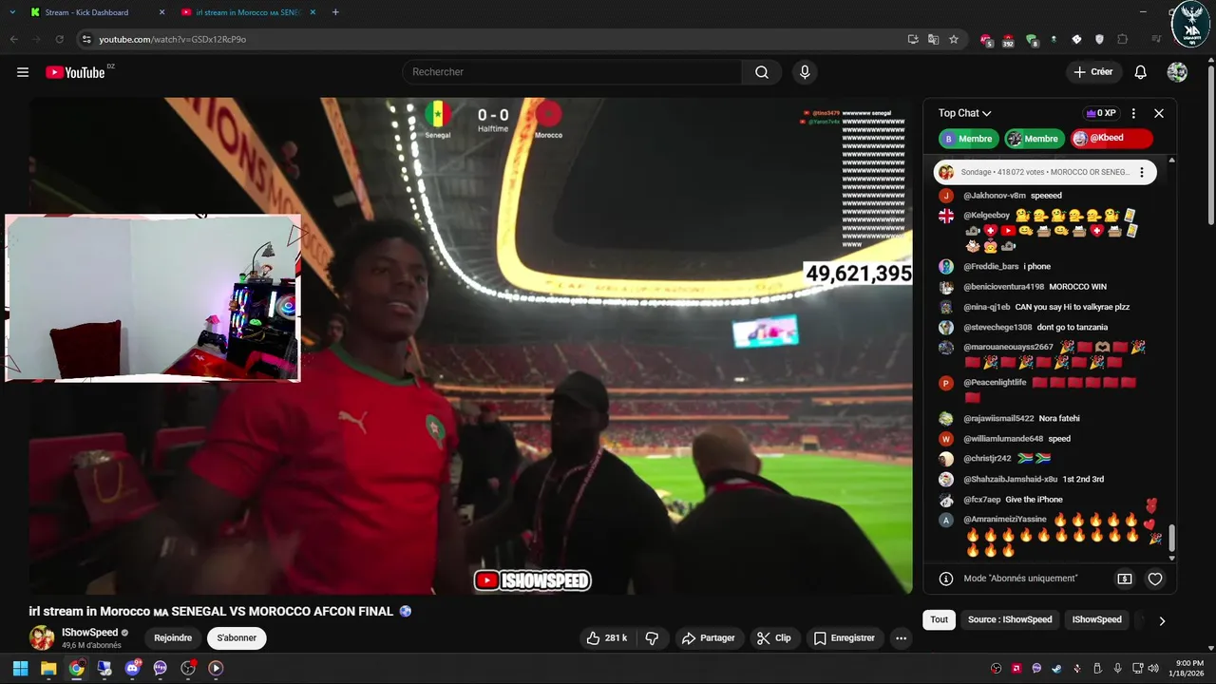Reload the page
This screenshot has height=684, width=1216.
[59, 39]
